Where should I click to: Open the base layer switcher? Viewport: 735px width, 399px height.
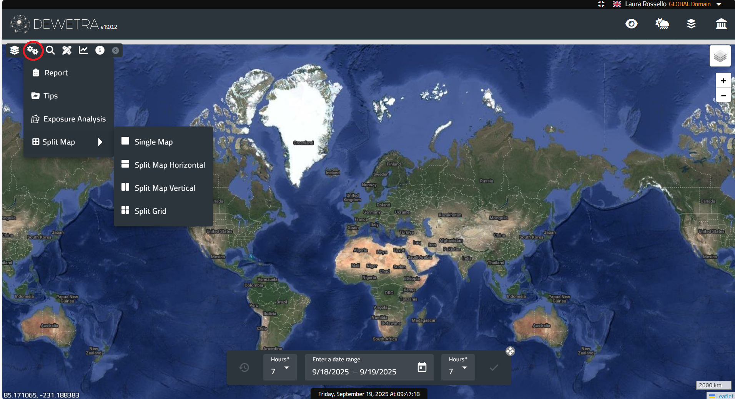[x=720, y=57]
